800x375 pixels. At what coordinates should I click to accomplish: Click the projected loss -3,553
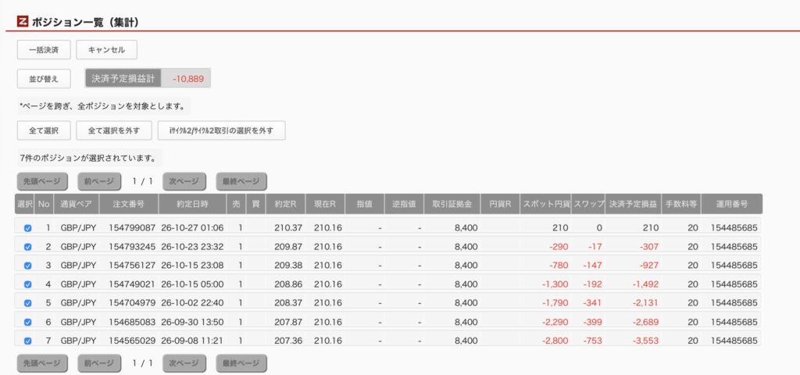pyautogui.click(x=645, y=341)
